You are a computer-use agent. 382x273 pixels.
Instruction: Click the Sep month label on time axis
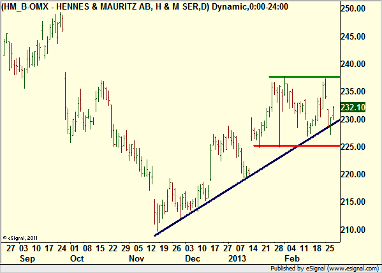pos(27,258)
